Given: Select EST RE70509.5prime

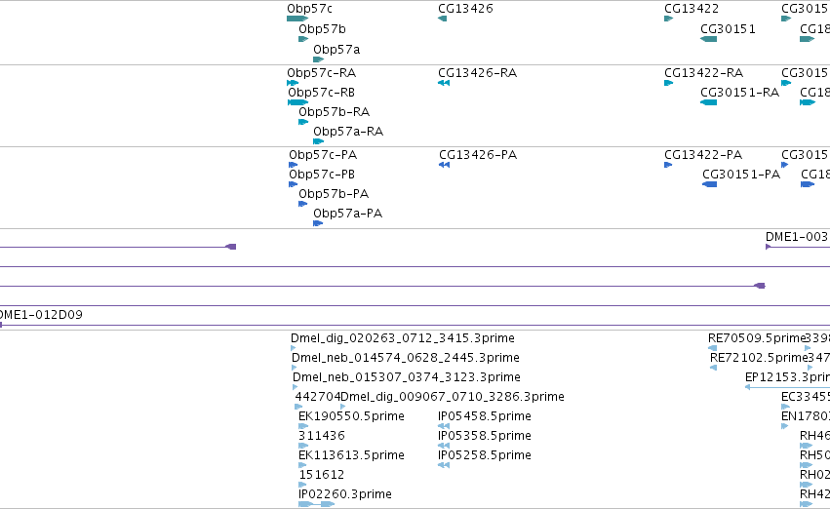Looking at the screenshot, I should [757, 338].
